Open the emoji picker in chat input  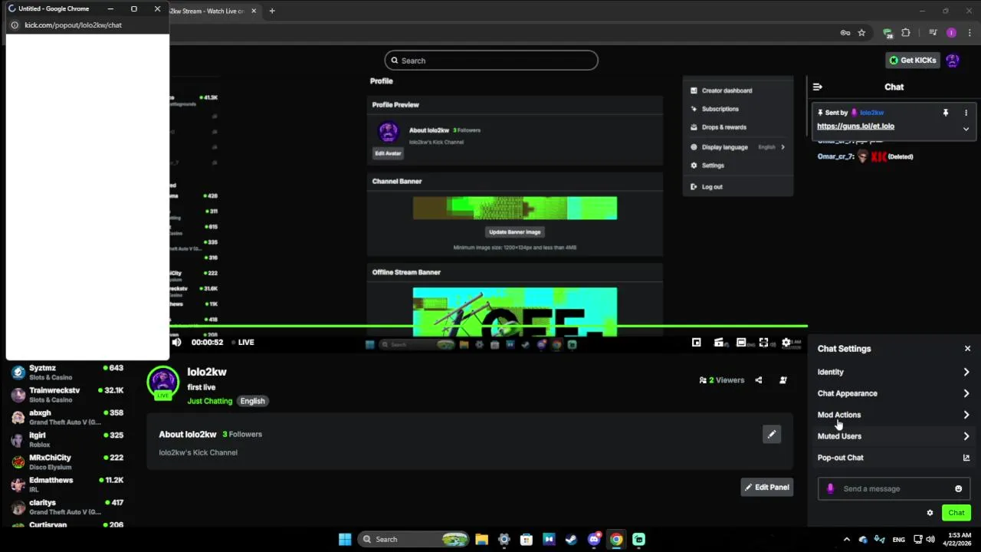point(958,488)
